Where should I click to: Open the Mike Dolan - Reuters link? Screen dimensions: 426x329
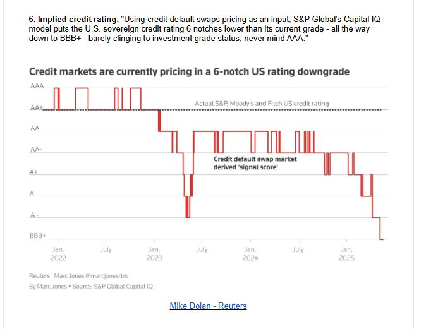pos(208,306)
